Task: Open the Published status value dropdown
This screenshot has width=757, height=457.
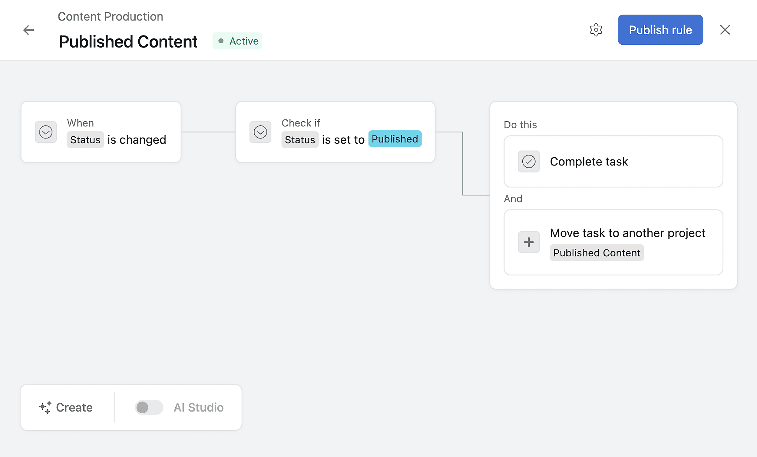Action: tap(395, 139)
